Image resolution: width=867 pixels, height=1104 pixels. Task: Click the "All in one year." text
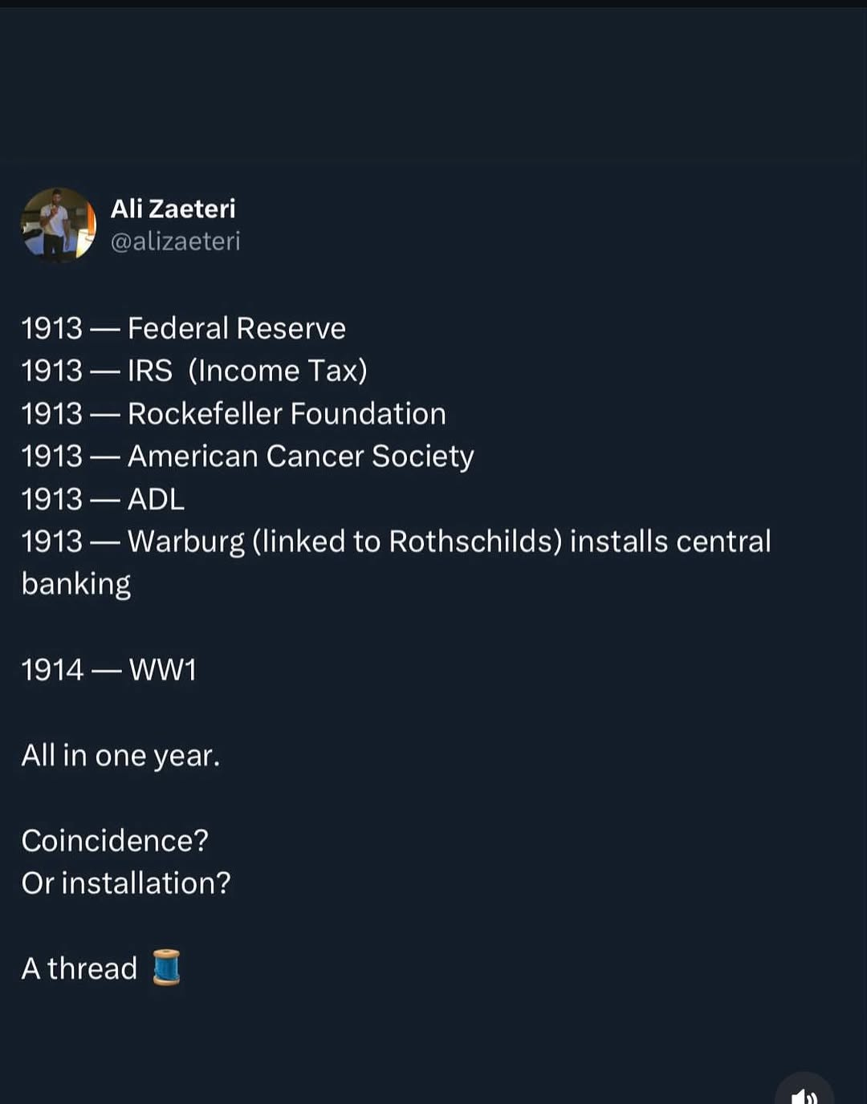tap(120, 755)
